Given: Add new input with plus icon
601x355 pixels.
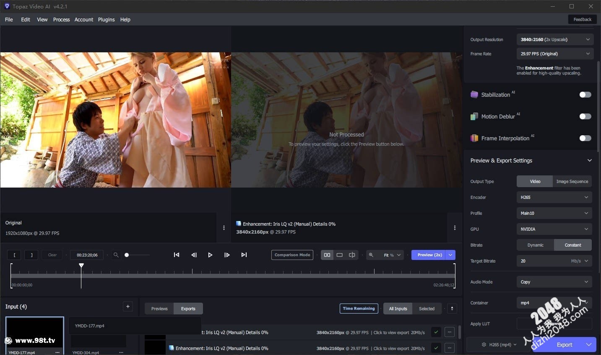Looking at the screenshot, I should [x=128, y=307].
